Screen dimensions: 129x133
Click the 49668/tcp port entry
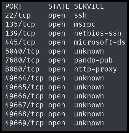24,114
